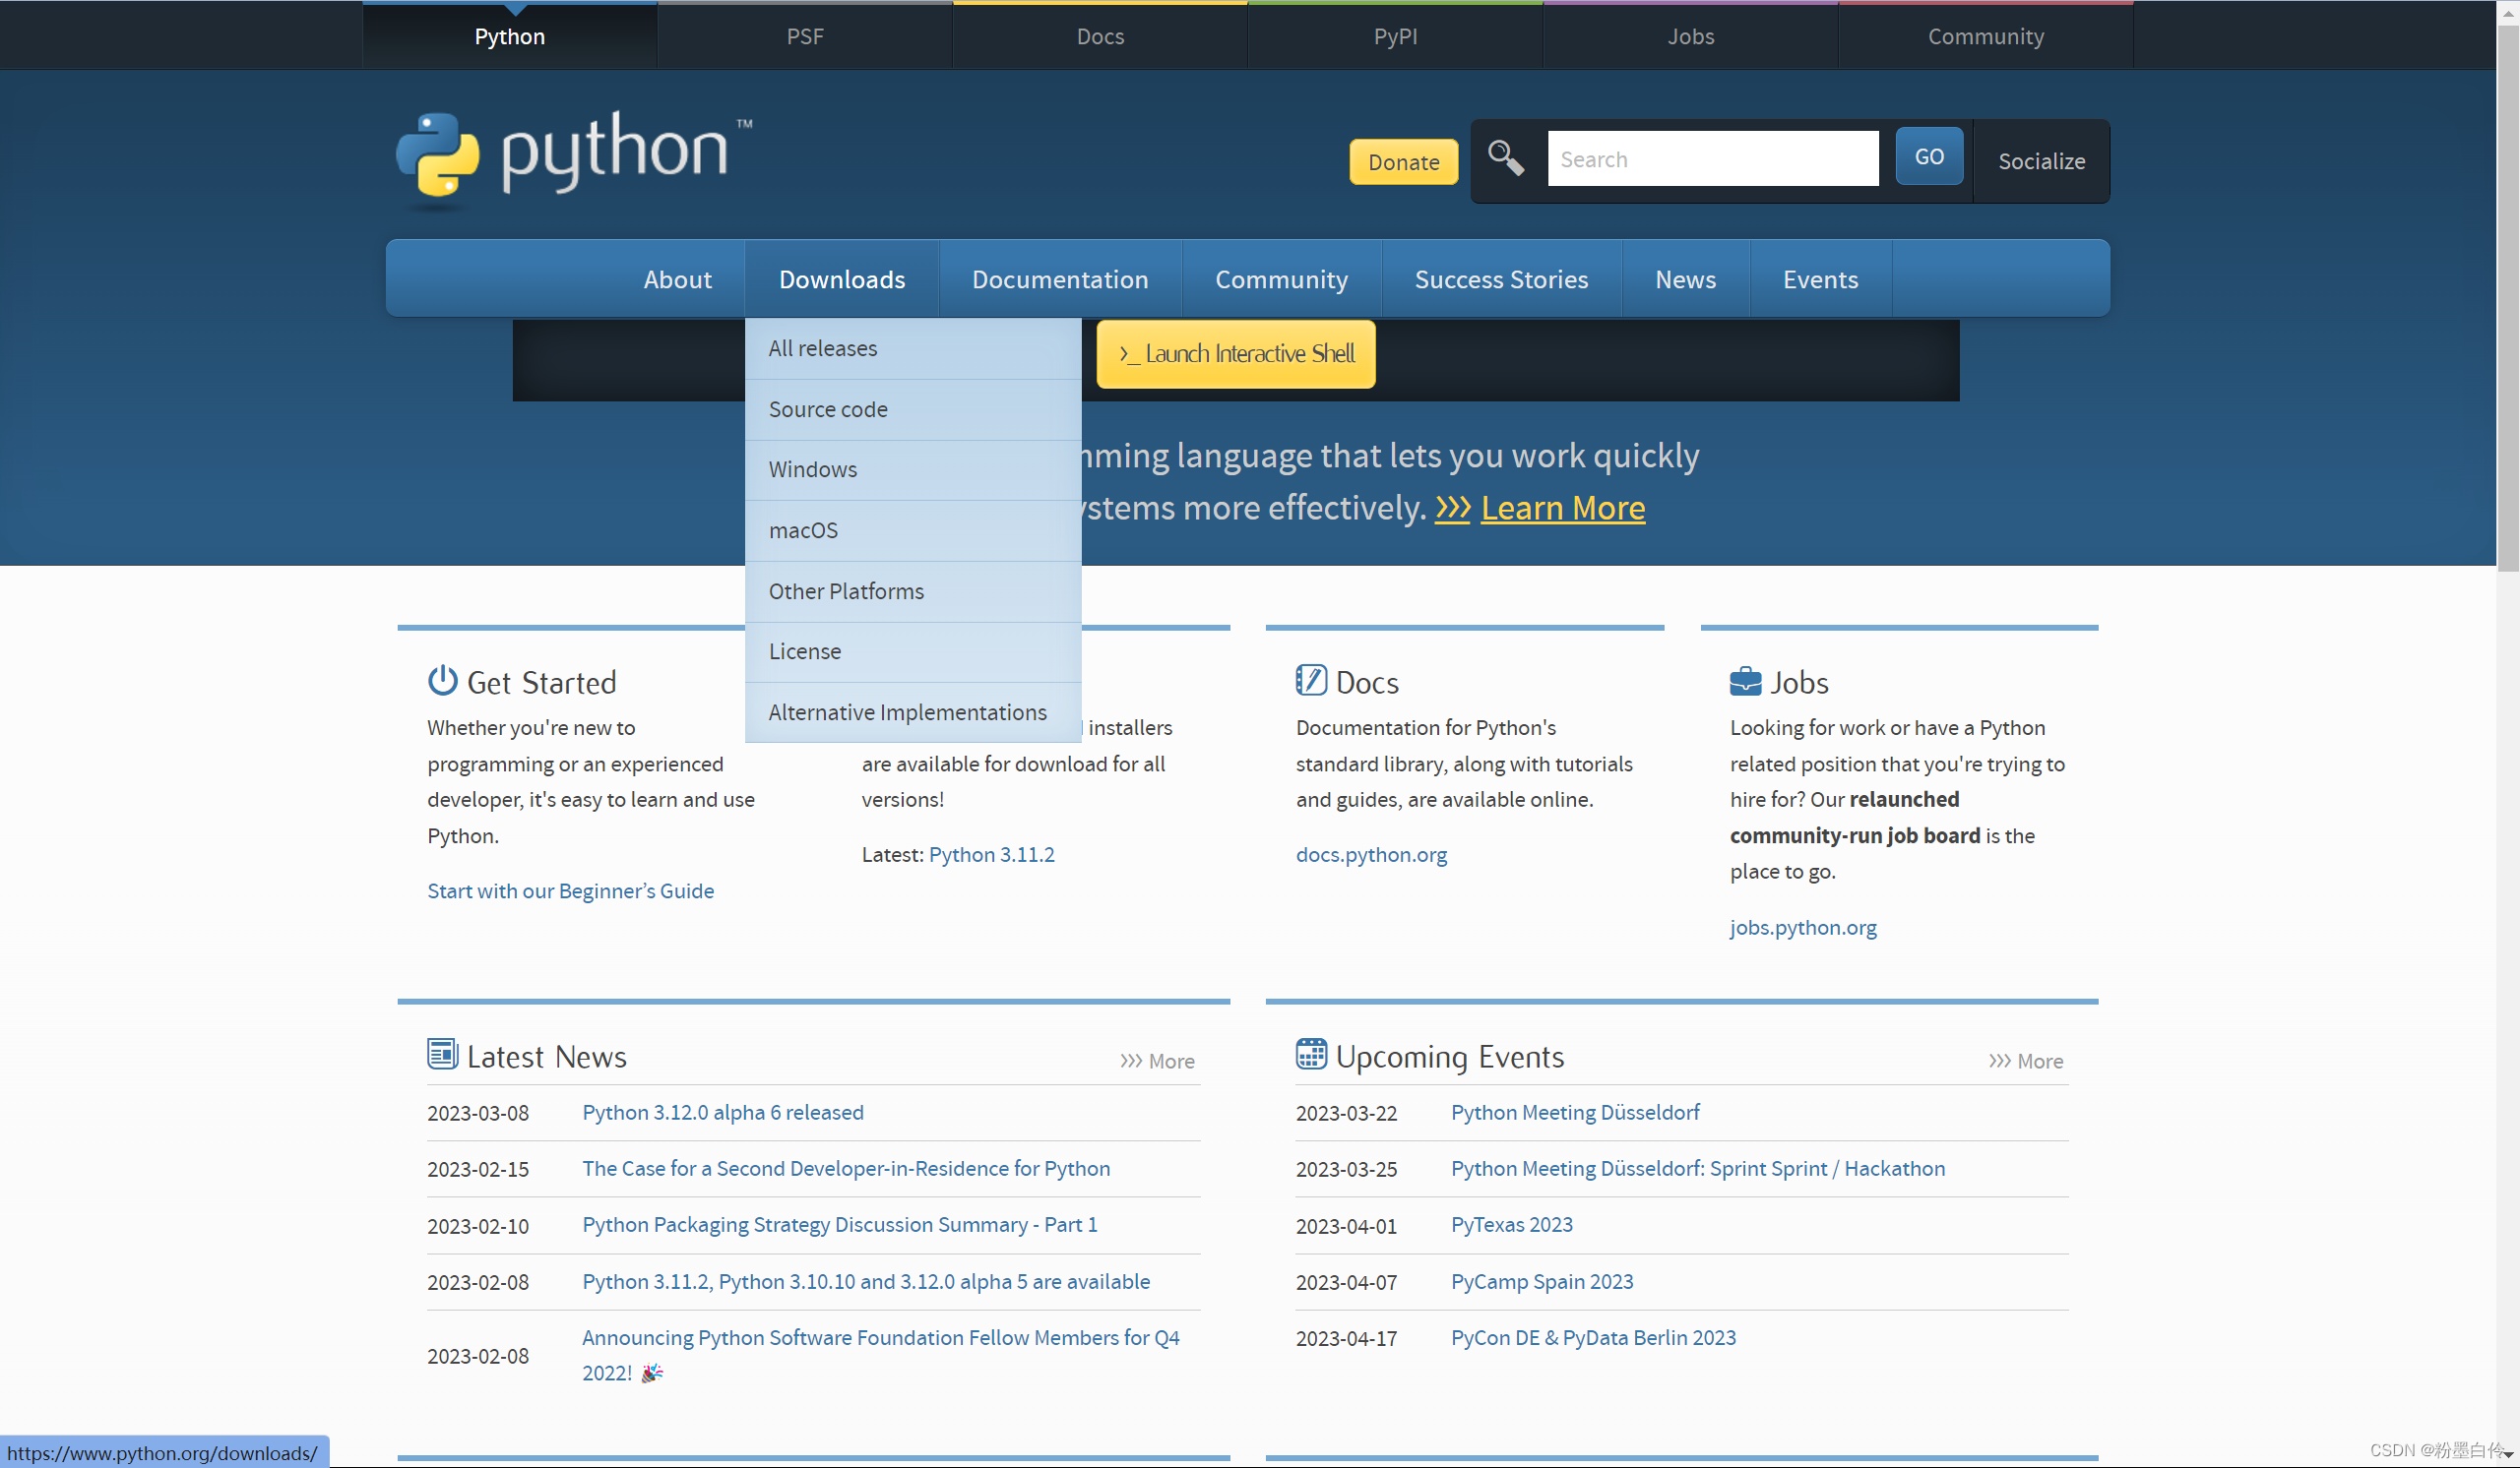Open PSF Fellow Members Q4 2022 announcement
The width and height of the screenshot is (2520, 1468).
[x=881, y=1355]
